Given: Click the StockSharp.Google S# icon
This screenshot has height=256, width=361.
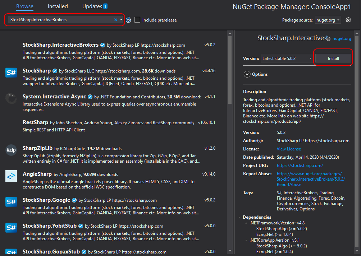Looking at the screenshot, I should point(11,202).
